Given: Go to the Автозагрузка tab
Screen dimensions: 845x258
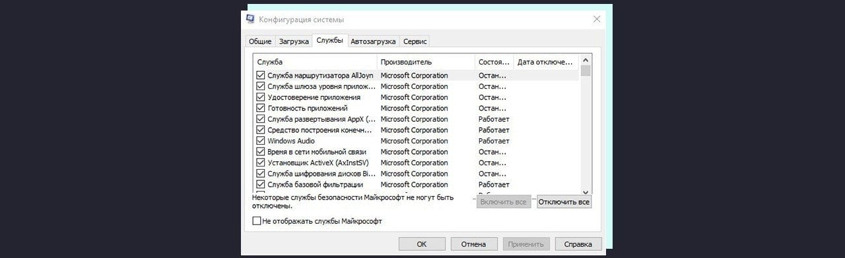Looking at the screenshot, I should tap(373, 41).
